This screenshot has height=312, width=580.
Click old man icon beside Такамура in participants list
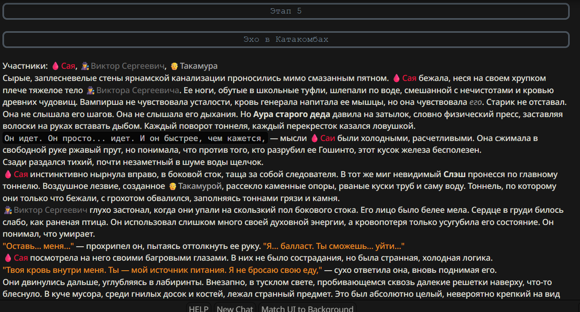[174, 66]
